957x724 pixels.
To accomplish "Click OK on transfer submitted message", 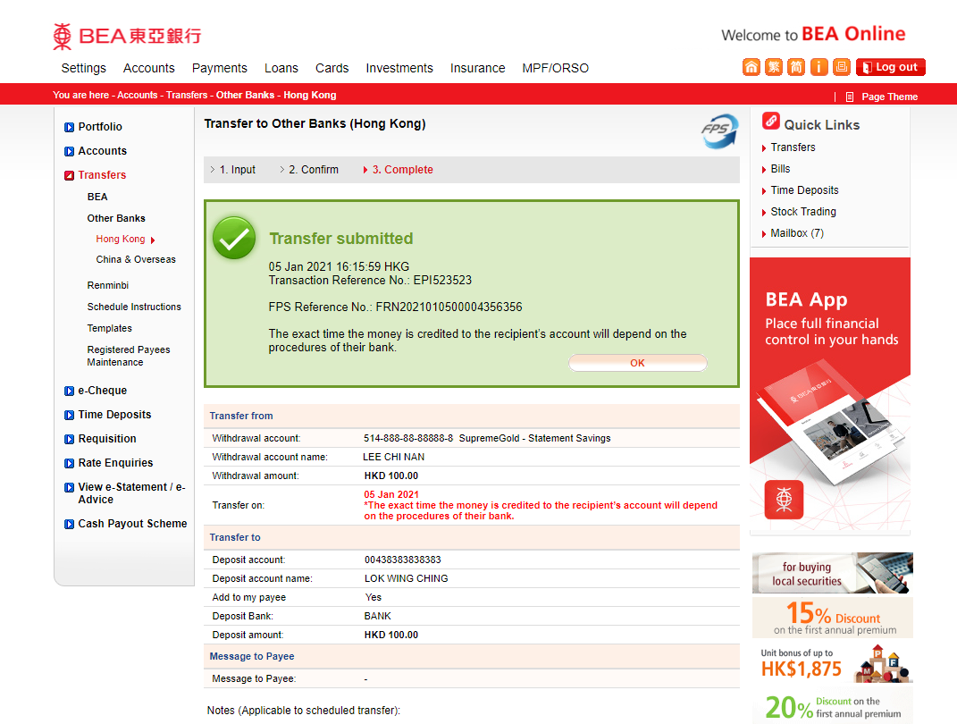I will click(638, 363).
